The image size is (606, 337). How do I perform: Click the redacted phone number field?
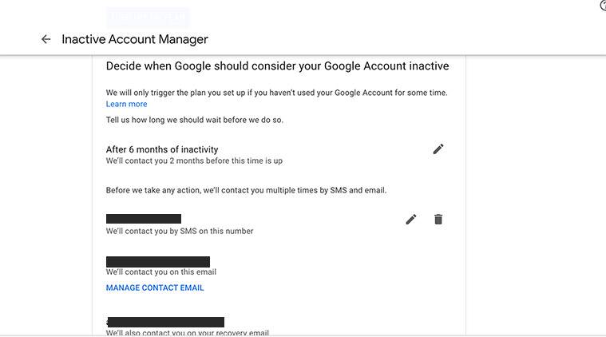(144, 219)
